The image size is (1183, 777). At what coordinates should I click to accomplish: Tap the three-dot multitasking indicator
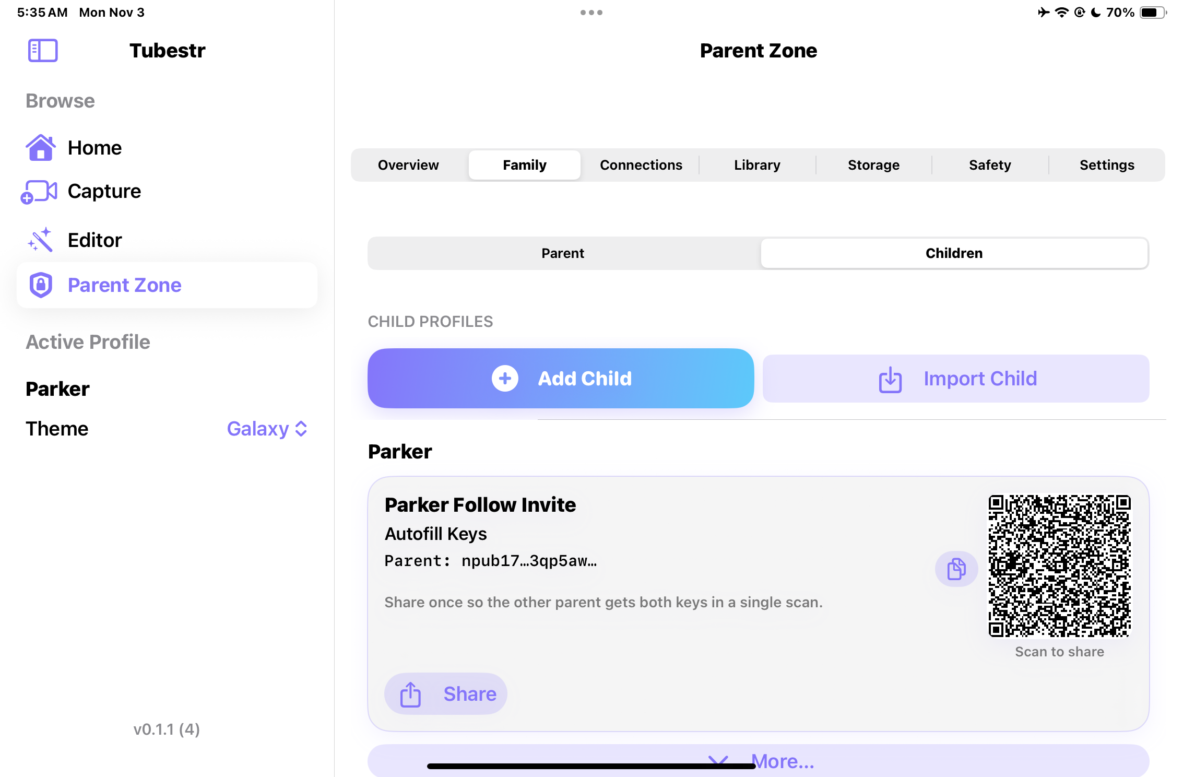[591, 13]
